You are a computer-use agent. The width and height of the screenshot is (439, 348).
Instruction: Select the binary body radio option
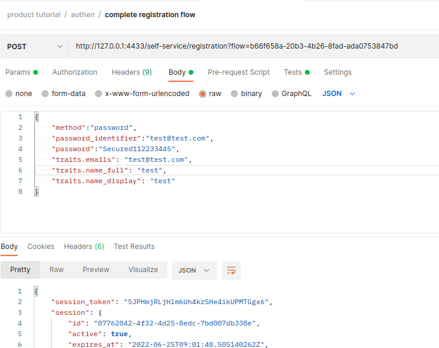click(x=234, y=94)
